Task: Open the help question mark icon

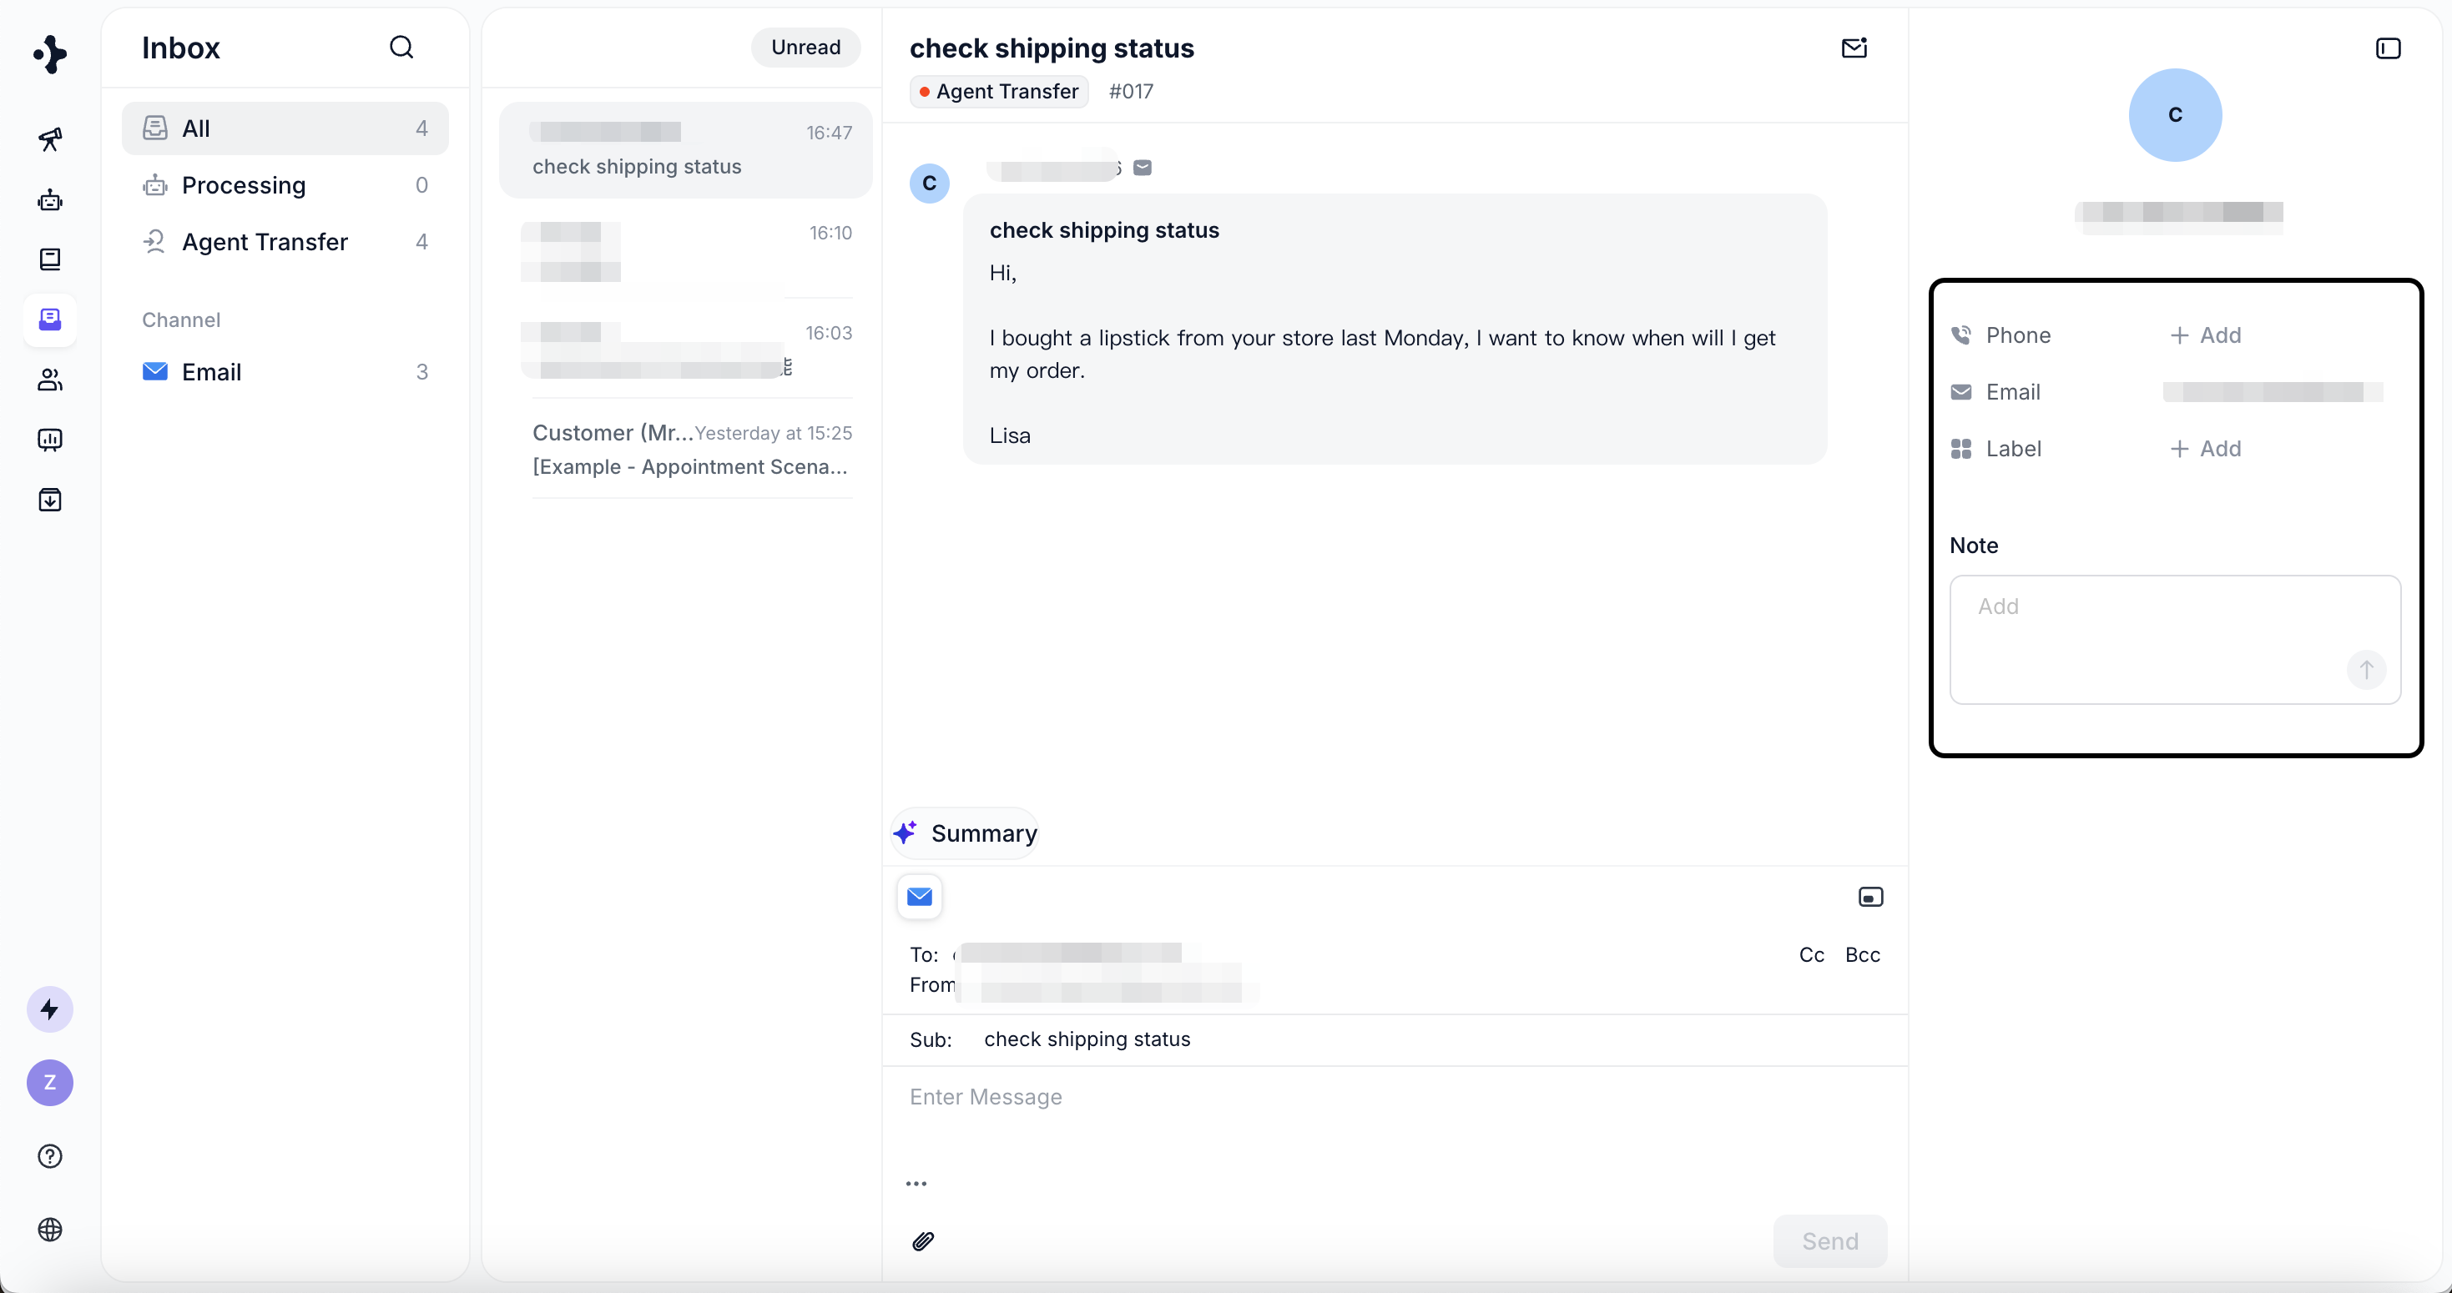Action: click(x=49, y=1156)
